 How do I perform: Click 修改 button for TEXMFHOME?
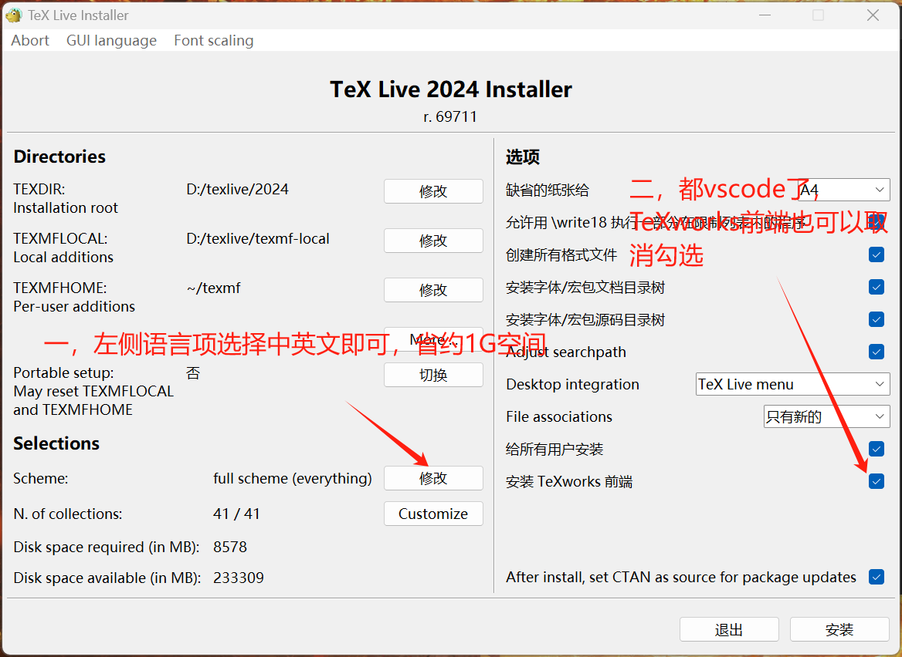point(433,290)
